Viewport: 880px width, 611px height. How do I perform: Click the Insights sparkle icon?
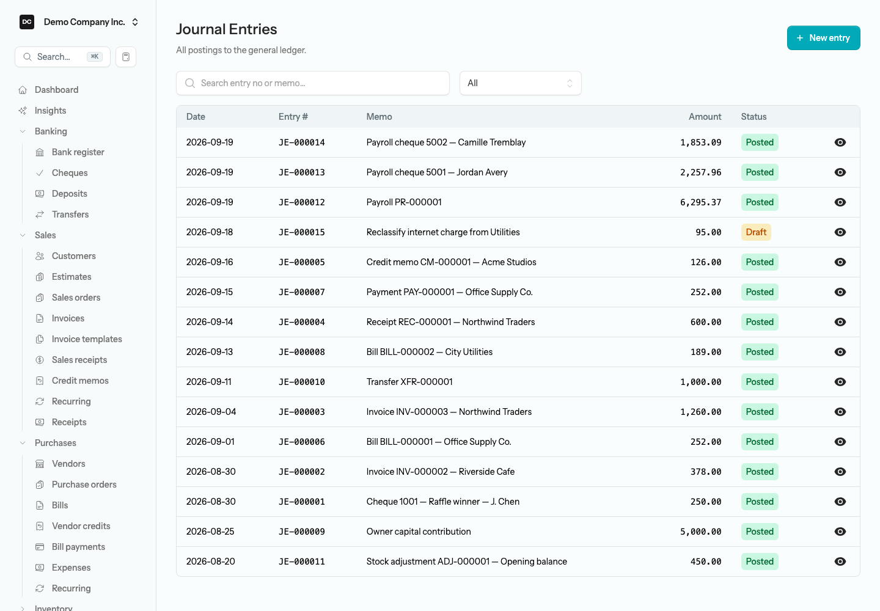coord(23,111)
